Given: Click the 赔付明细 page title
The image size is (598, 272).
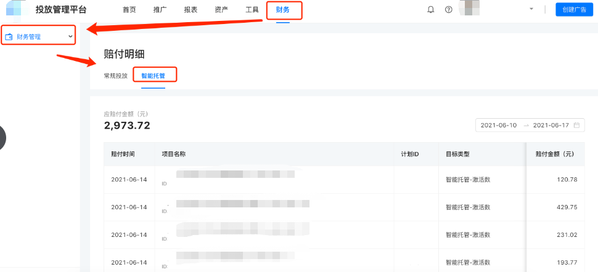Looking at the screenshot, I should (x=124, y=54).
